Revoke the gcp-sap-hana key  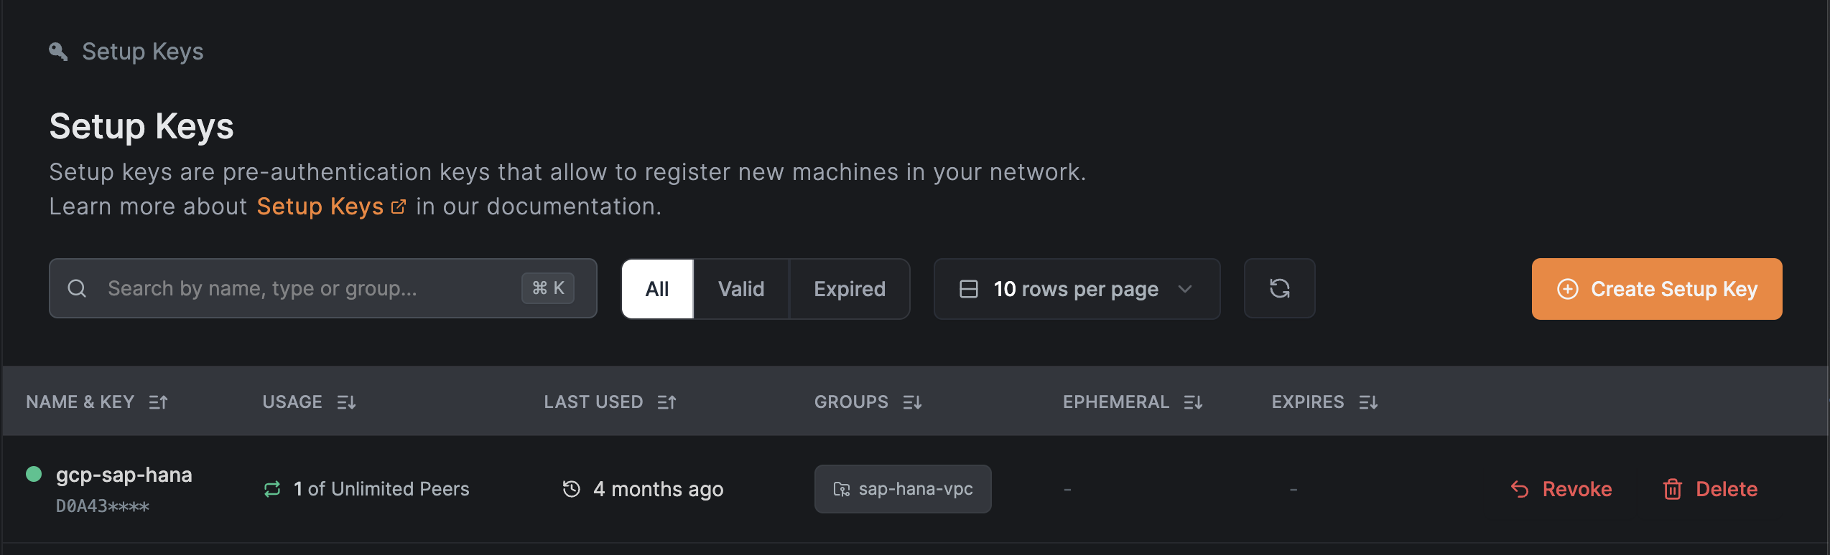[1561, 489]
